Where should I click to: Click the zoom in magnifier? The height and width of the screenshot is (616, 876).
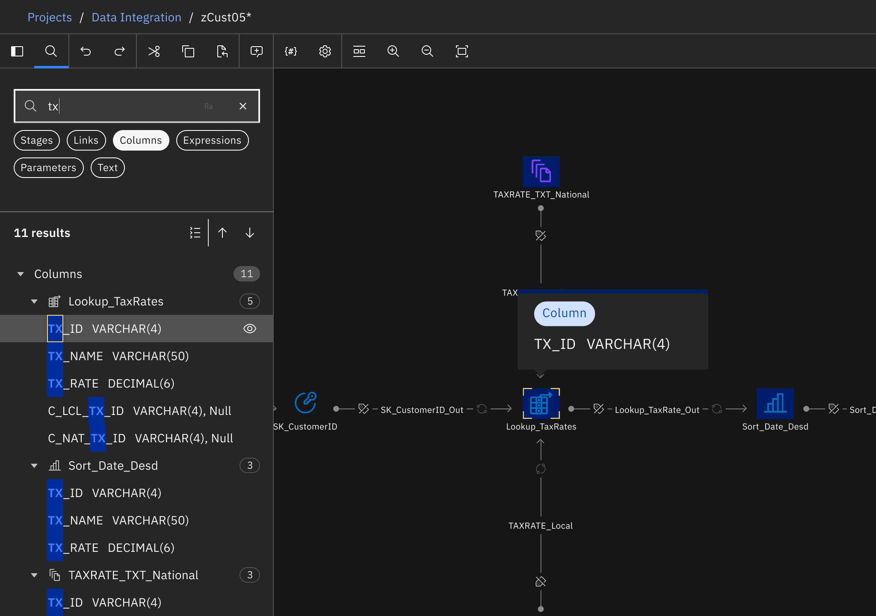[x=393, y=51]
